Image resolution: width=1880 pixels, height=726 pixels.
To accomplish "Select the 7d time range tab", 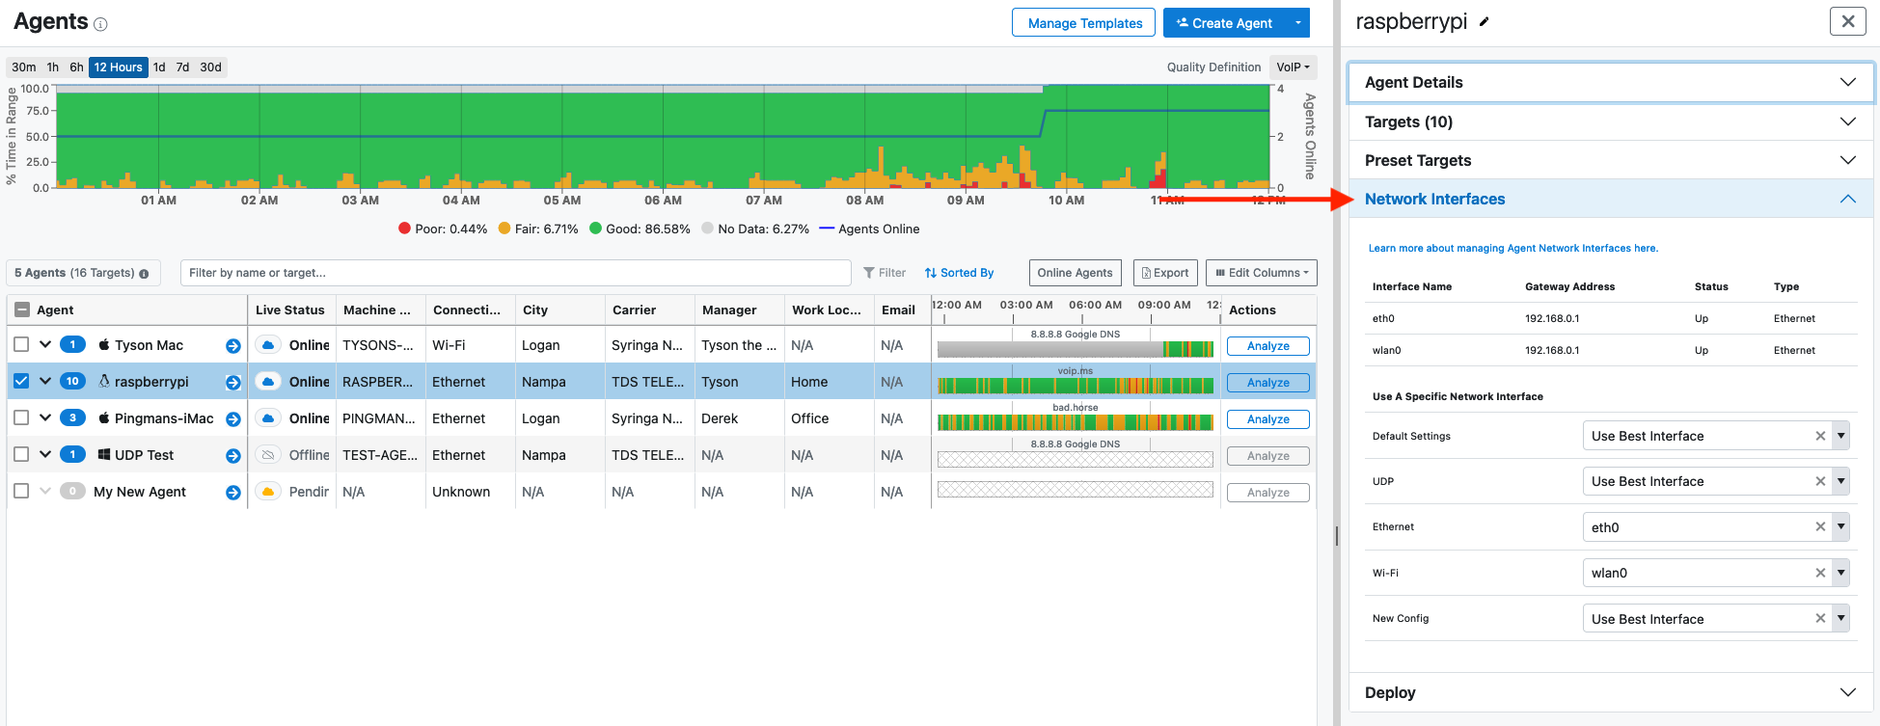I will click(x=182, y=67).
